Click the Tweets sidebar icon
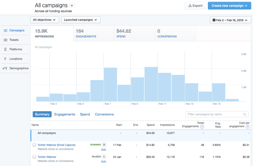 (x=5, y=40)
